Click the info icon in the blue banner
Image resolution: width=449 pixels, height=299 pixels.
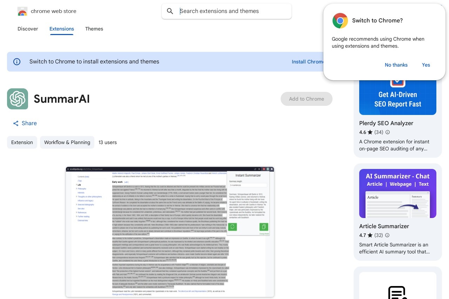[17, 62]
